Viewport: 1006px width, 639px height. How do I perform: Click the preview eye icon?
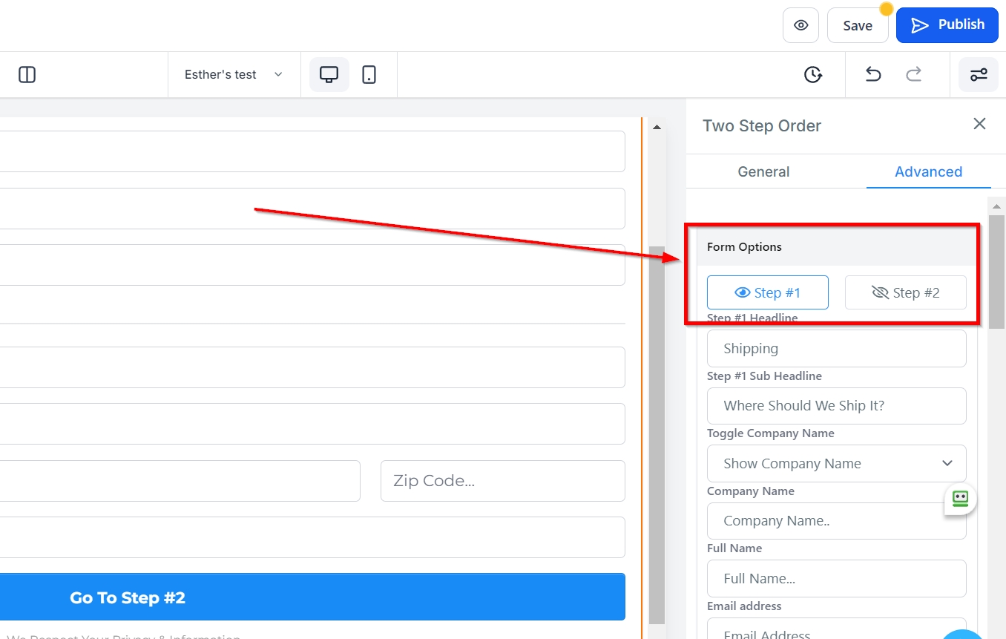pos(800,25)
